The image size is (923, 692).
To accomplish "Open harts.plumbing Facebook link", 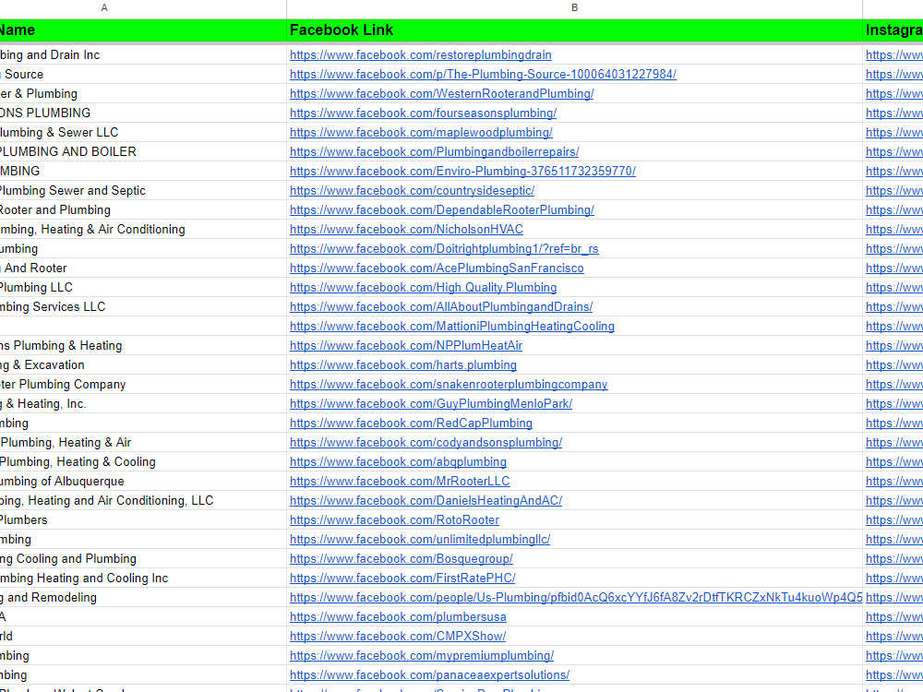I will click(403, 365).
